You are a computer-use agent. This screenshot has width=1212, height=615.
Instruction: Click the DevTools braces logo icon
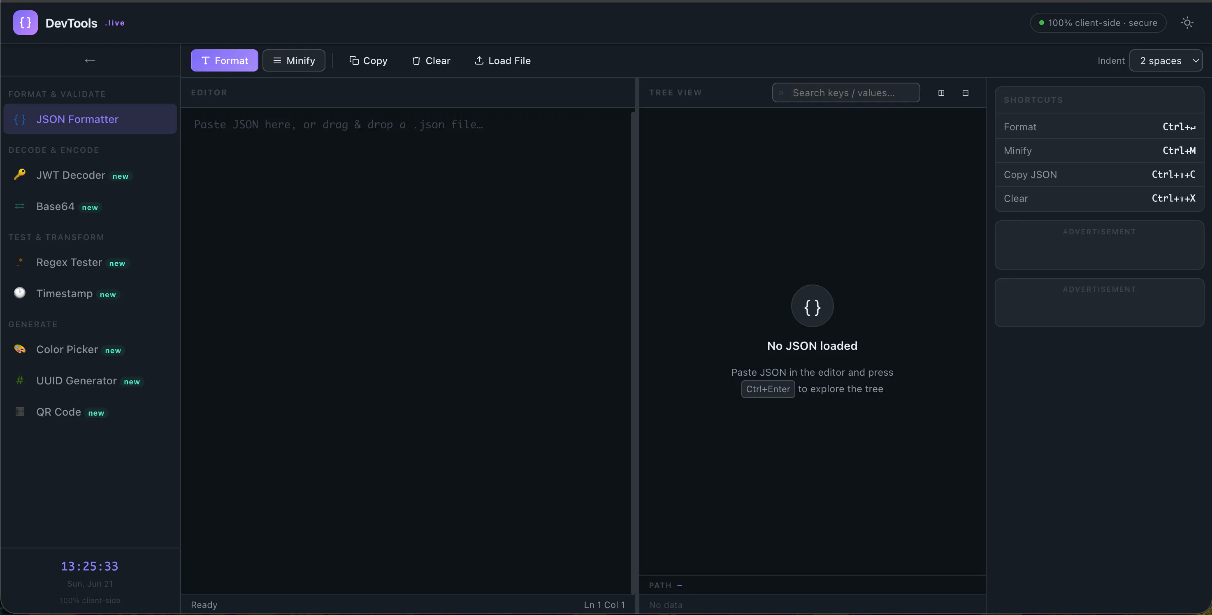[26, 23]
